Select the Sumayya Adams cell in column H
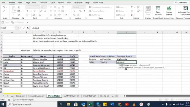Screen dimensions: 190x107 pyautogui.click(x=108, y=56)
